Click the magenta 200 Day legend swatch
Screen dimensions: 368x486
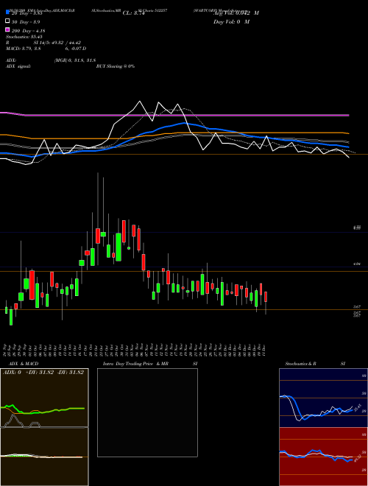tap(7, 29)
